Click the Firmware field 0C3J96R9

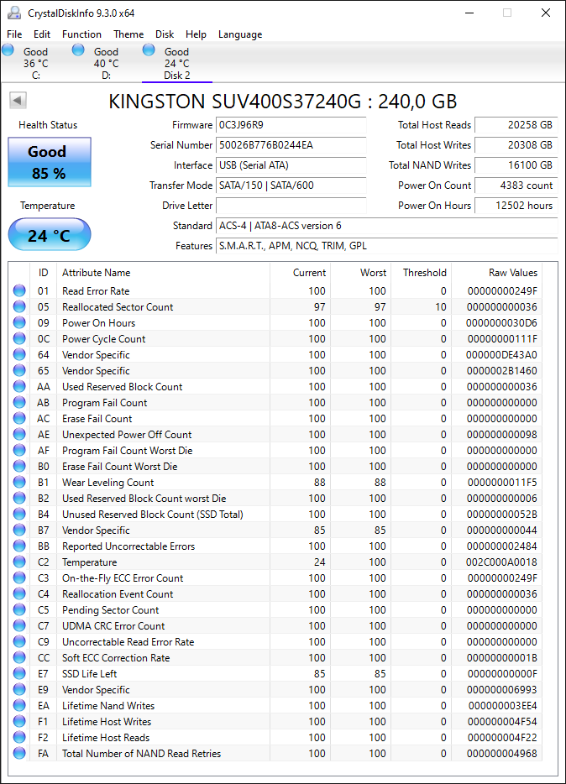(x=291, y=125)
